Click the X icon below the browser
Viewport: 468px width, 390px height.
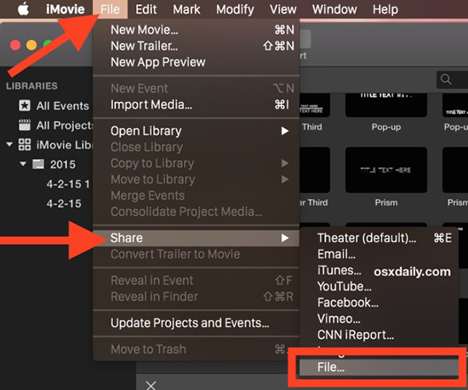pyautogui.click(x=151, y=385)
